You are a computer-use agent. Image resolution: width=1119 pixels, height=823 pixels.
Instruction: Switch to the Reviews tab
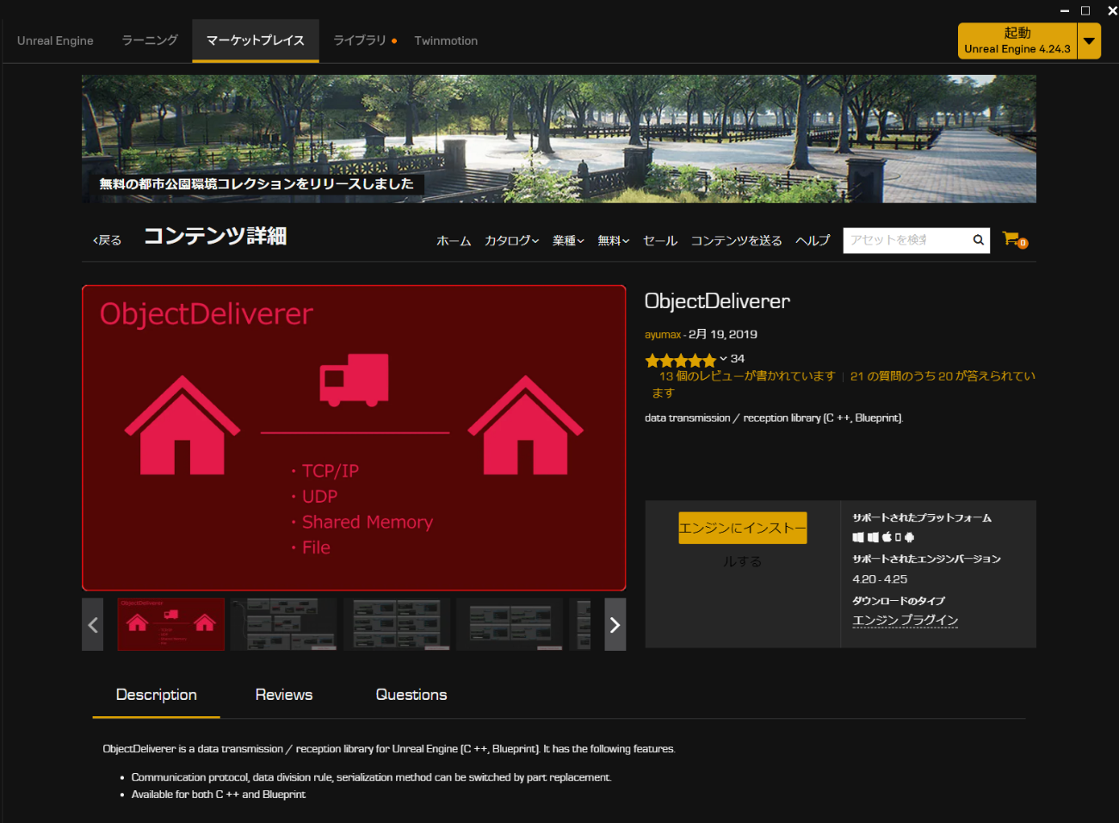tap(284, 695)
